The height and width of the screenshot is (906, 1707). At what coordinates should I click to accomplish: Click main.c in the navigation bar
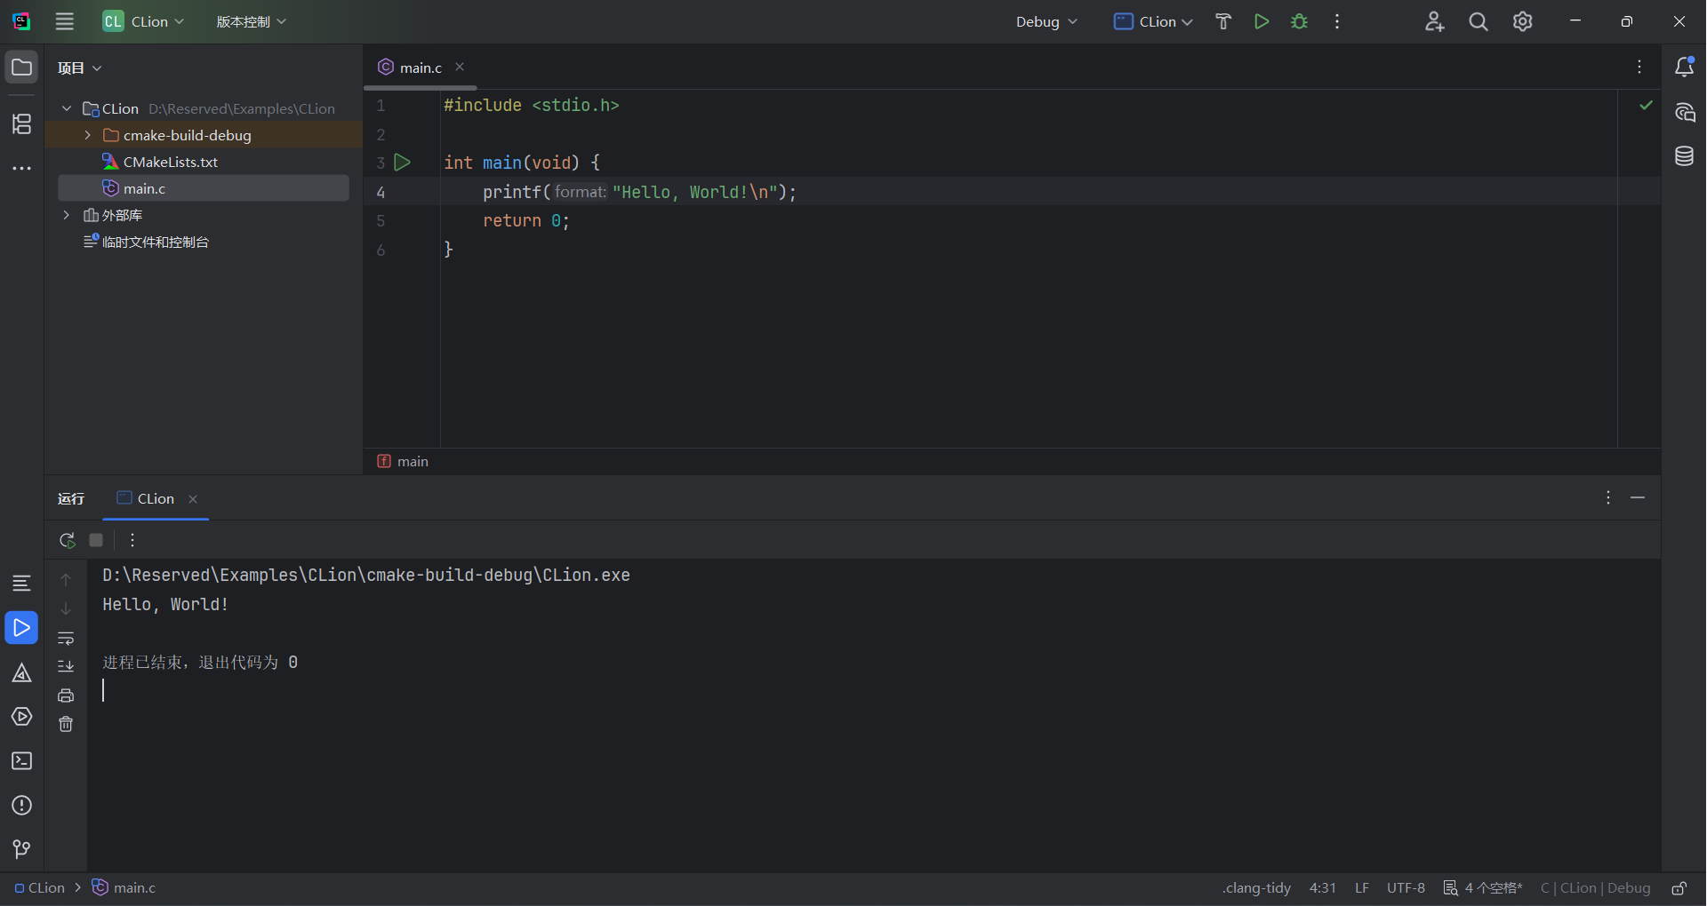coord(124,888)
